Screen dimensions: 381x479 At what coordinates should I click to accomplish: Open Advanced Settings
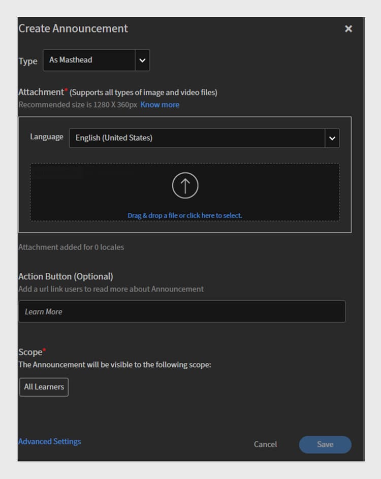click(49, 441)
